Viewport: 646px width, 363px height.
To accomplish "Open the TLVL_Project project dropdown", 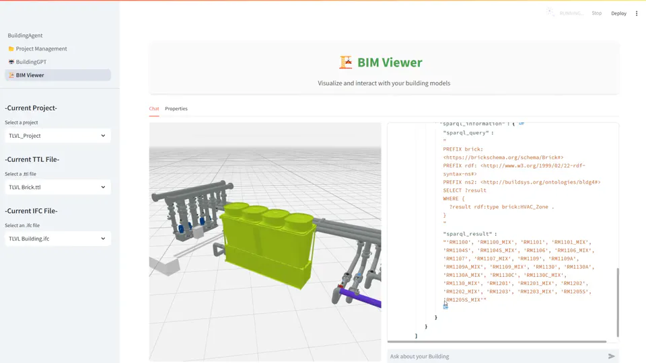I will (58, 135).
